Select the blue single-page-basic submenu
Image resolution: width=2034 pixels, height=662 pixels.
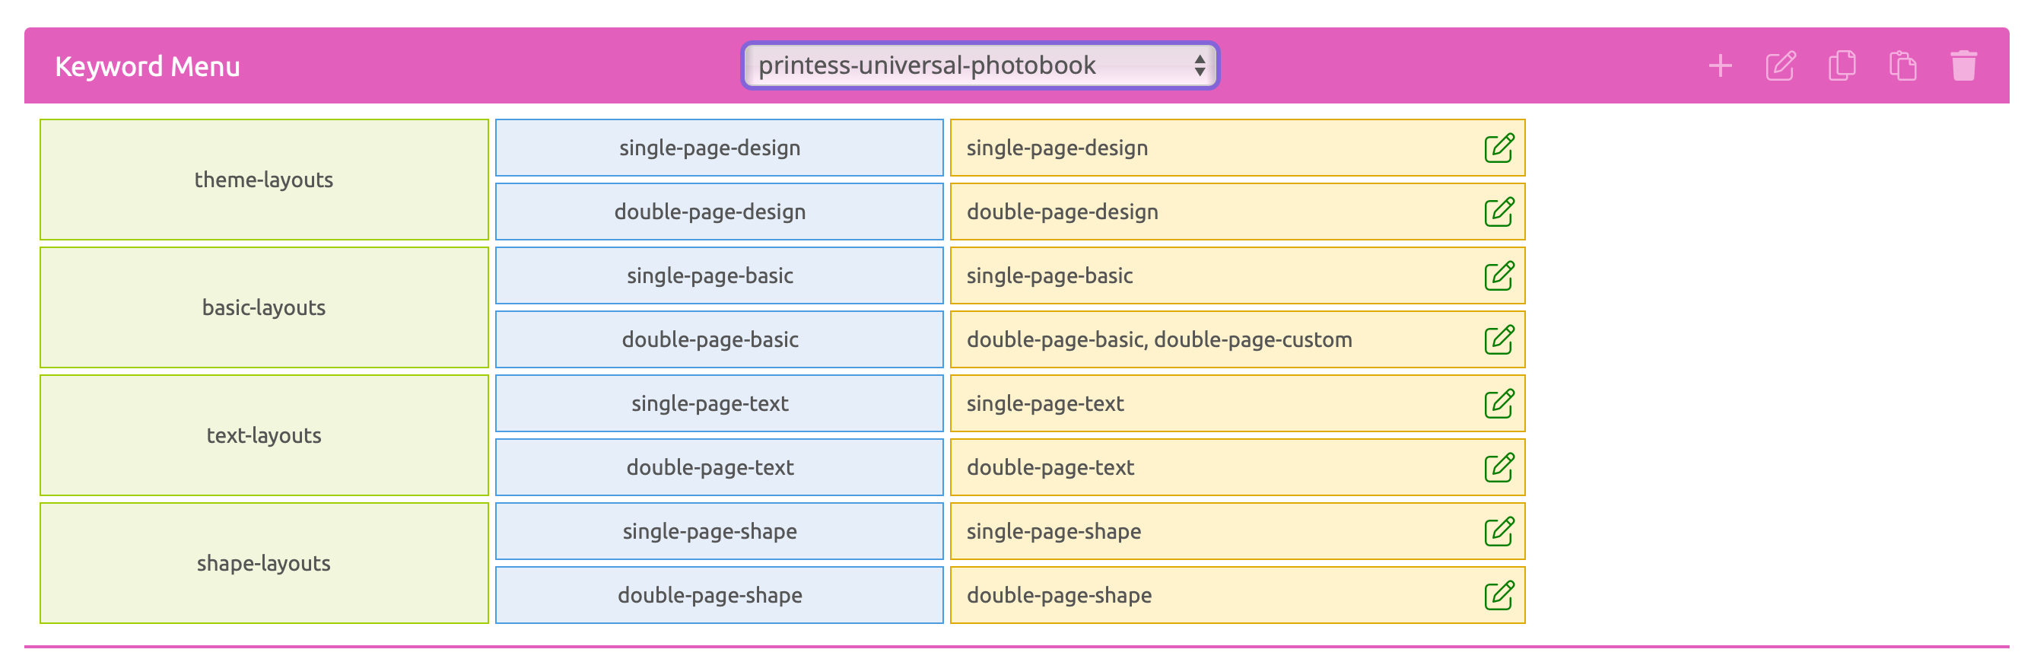[719, 275]
